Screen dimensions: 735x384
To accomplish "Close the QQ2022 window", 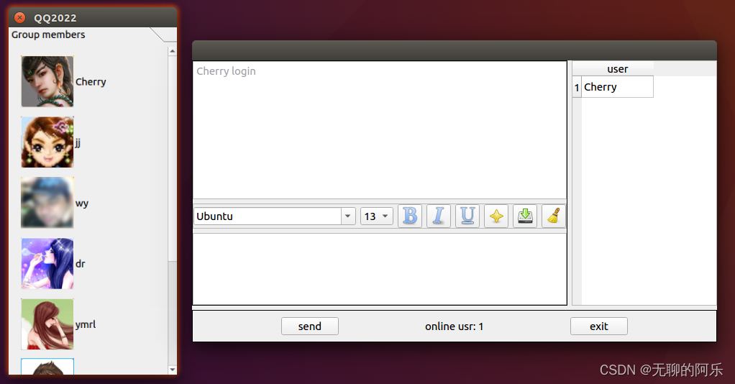I will [19, 18].
